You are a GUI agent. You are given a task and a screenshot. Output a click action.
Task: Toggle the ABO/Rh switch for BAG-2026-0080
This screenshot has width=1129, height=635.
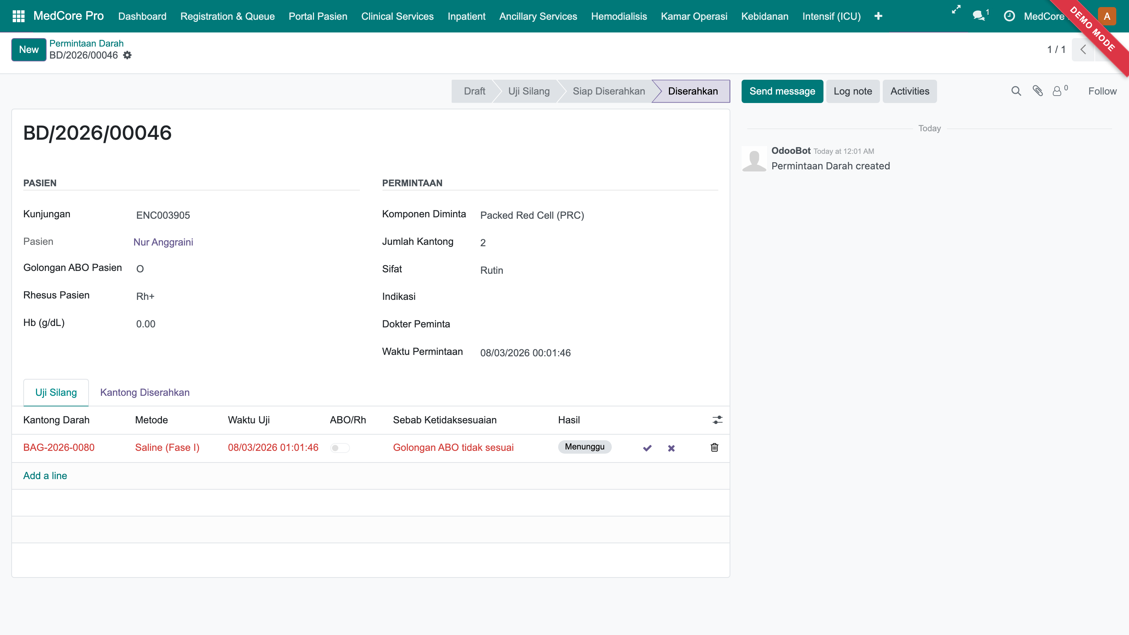pyautogui.click(x=340, y=448)
